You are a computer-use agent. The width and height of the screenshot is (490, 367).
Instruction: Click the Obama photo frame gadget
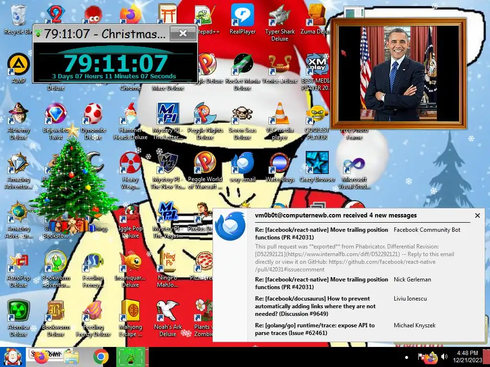pos(399,74)
